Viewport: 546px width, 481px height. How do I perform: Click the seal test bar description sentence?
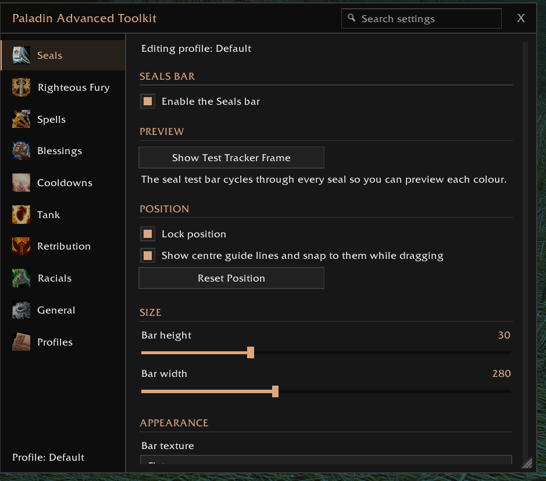click(324, 180)
